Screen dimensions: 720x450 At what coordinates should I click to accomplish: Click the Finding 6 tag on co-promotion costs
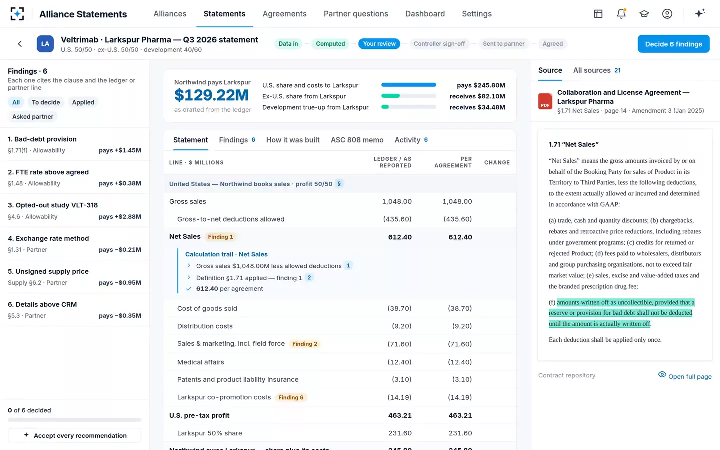point(291,398)
